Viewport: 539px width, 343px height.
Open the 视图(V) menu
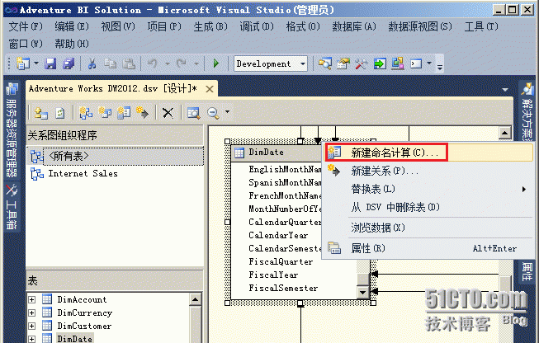click(x=118, y=26)
